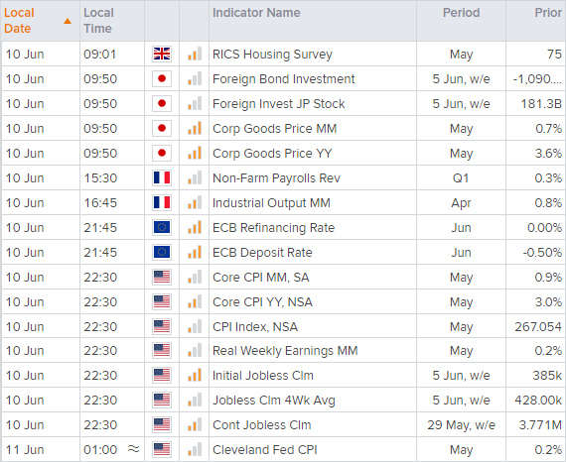Click the approximate time symbol on Cleveland Fed CPI row

tap(134, 449)
